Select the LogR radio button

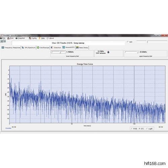147,129
